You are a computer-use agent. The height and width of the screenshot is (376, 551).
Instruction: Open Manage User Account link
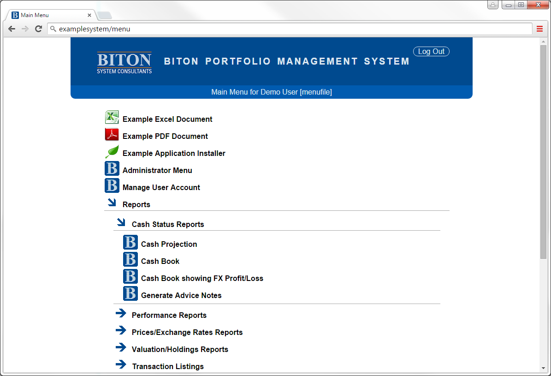pos(161,187)
